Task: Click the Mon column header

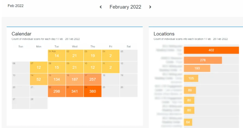Action: pyautogui.click(x=39, y=47)
